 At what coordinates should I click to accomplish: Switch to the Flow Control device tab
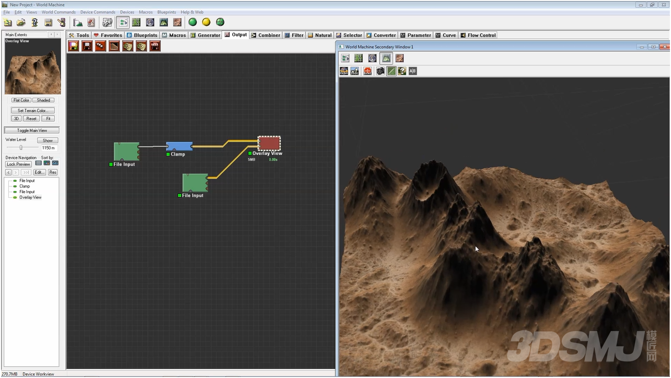point(478,36)
